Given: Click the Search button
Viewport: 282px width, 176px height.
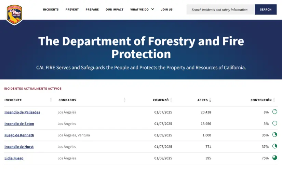Looking at the screenshot, I should [x=266, y=10].
